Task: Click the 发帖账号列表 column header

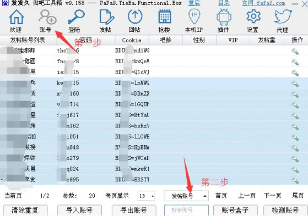Action: [28, 40]
